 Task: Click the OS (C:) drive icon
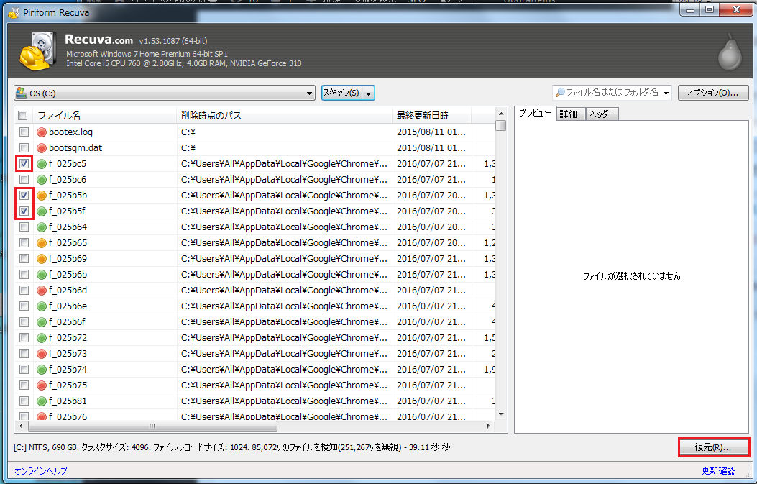tap(22, 92)
